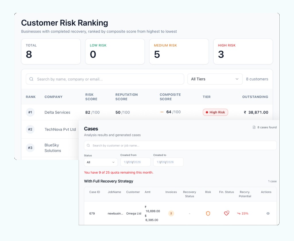Click the ₹ 16,699.00 amount value
The height and width of the screenshot is (241, 294).
pos(152,209)
